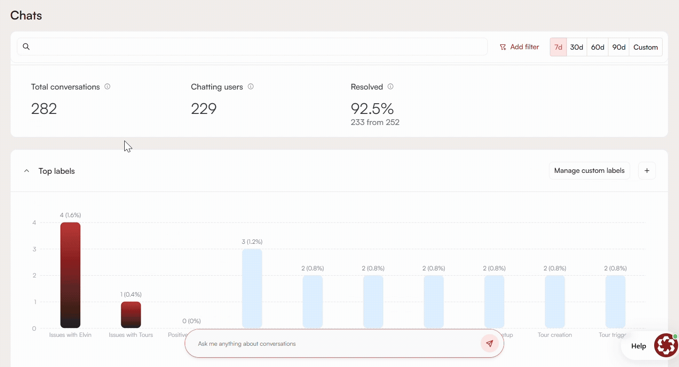Image resolution: width=679 pixels, height=367 pixels.
Task: Select the Issues with Elvin bar
Action: (70, 275)
